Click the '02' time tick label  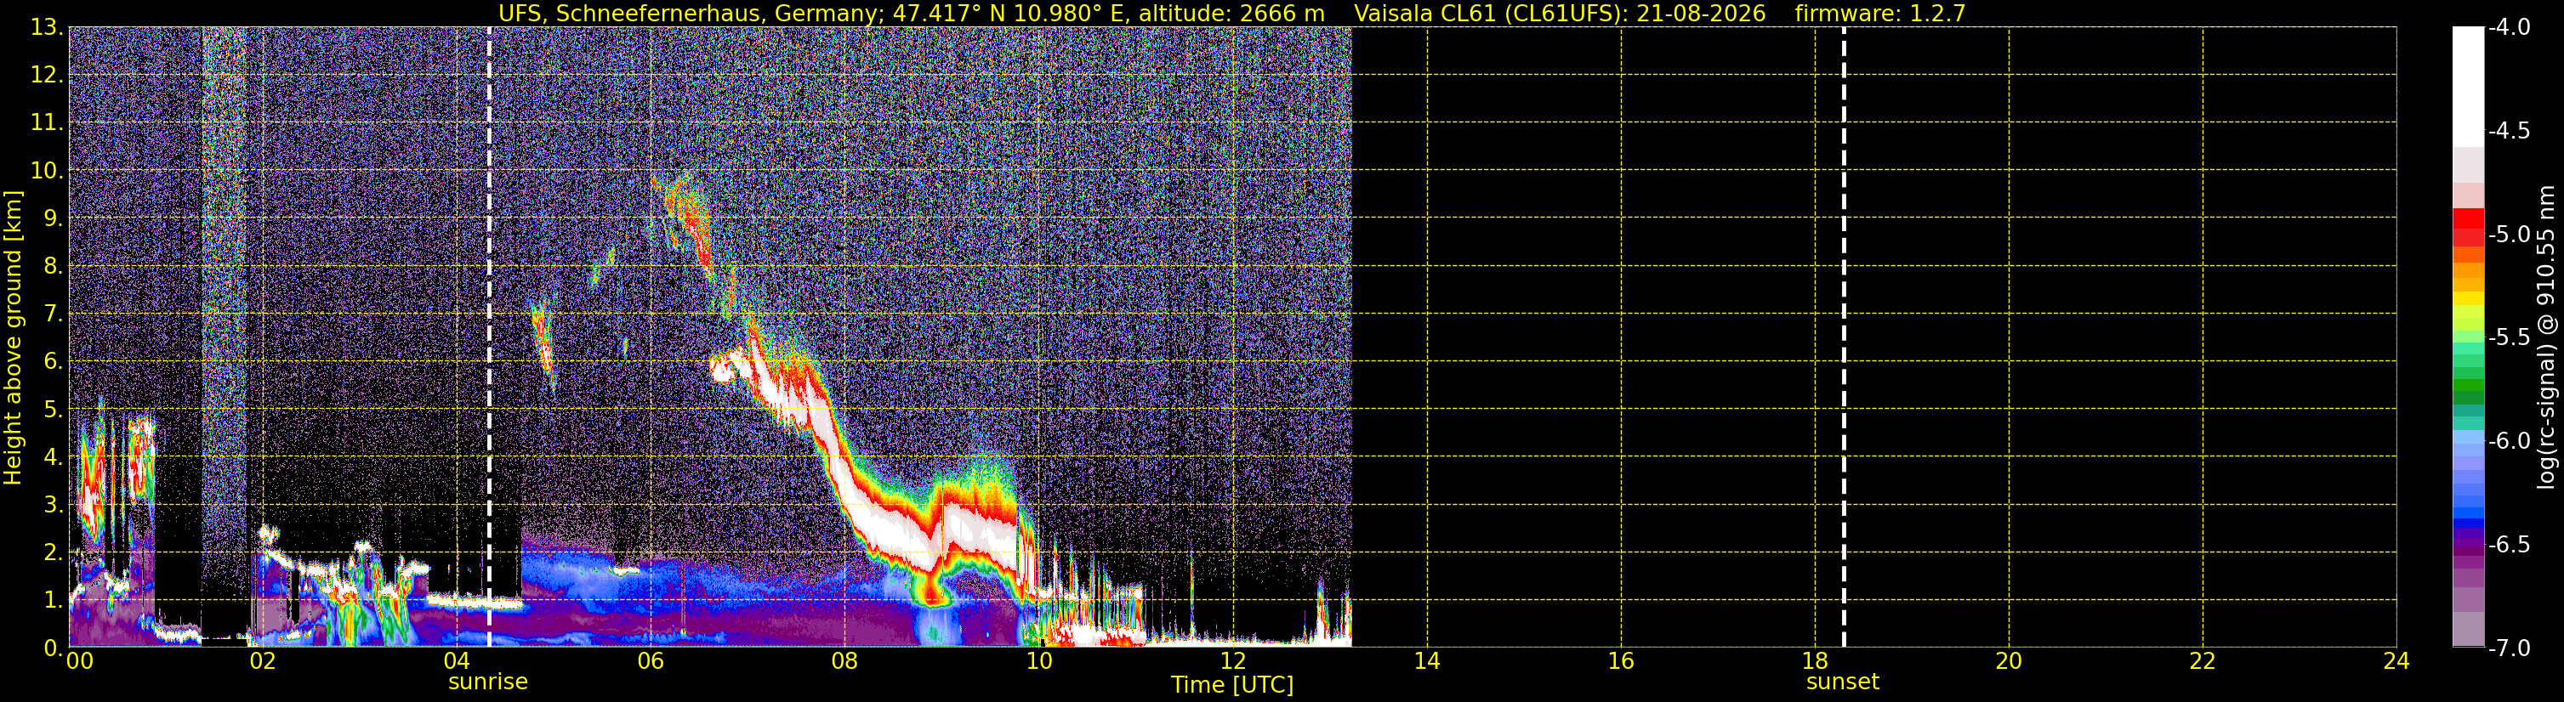[x=263, y=662]
